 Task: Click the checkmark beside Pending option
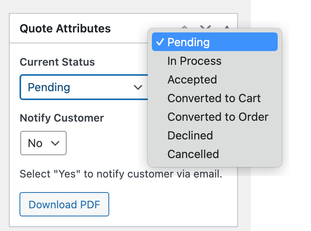pos(160,42)
